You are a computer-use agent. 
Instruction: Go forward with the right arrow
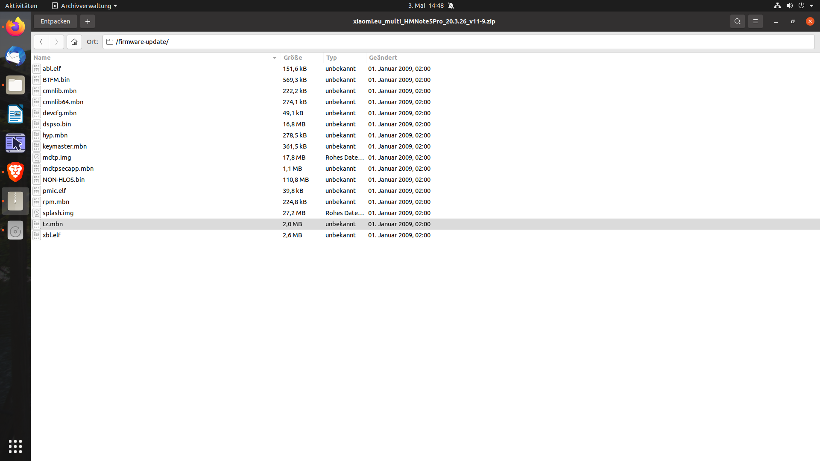[x=56, y=42]
